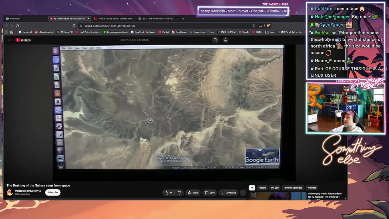Open the YouTube guide hamburger menu
The image size is (389, 219).
coord(10,40)
